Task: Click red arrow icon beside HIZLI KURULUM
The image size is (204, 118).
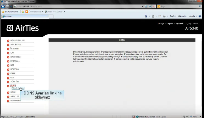Action: coord(8,41)
